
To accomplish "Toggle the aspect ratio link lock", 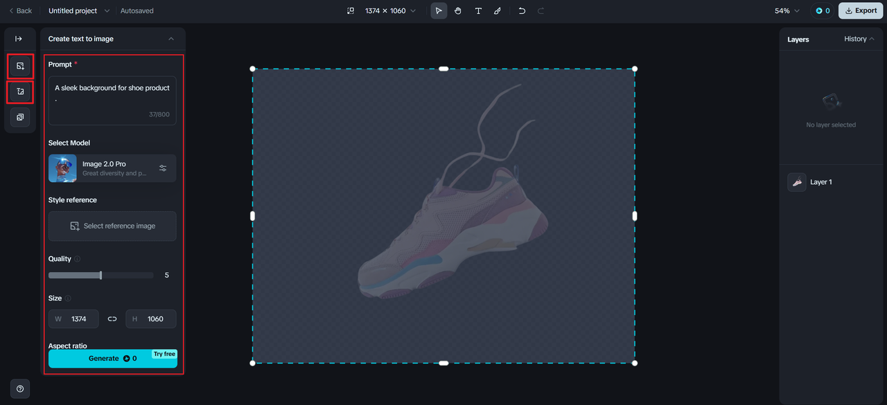I will click(112, 319).
